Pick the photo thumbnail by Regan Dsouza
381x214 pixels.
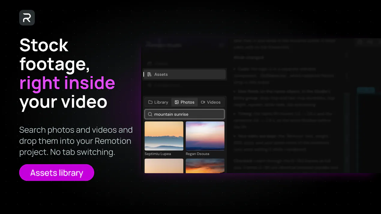pyautogui.click(x=205, y=136)
